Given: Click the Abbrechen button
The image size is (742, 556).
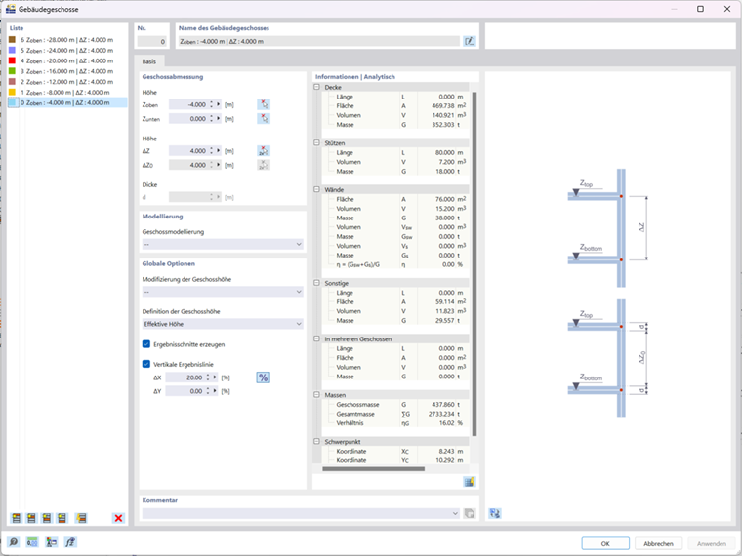Looking at the screenshot, I should point(658,543).
